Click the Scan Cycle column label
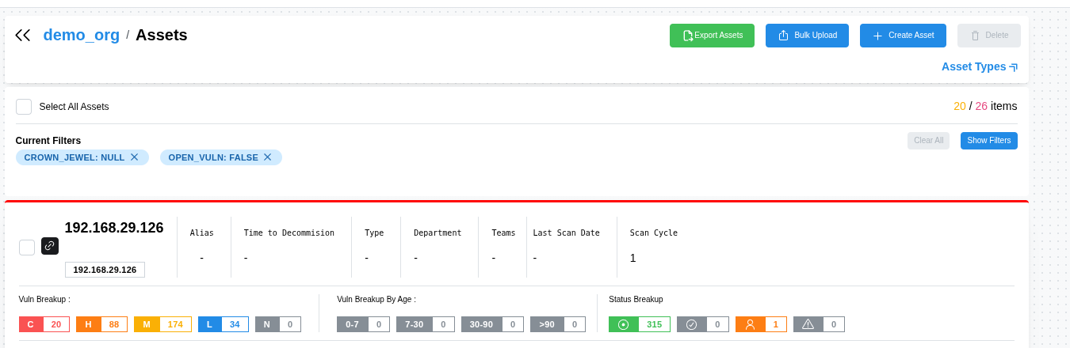This screenshot has width=1070, height=348. coord(654,233)
